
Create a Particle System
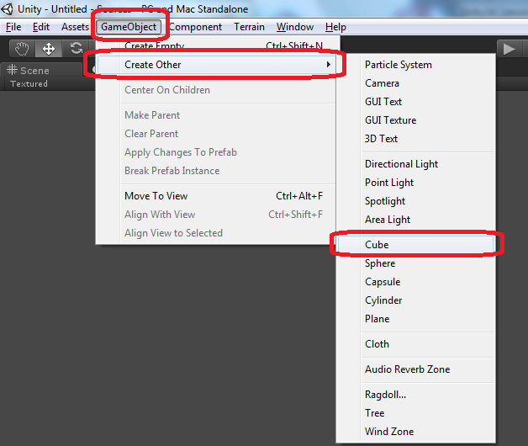(x=416, y=65)
